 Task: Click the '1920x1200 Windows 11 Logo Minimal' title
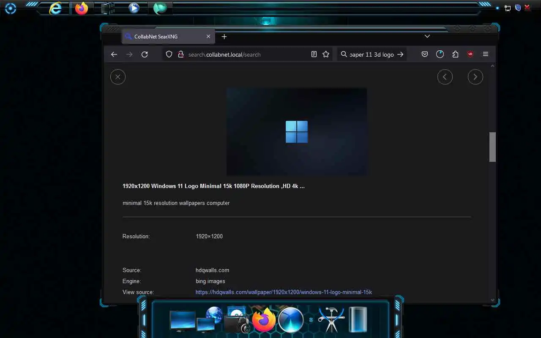pos(213,186)
